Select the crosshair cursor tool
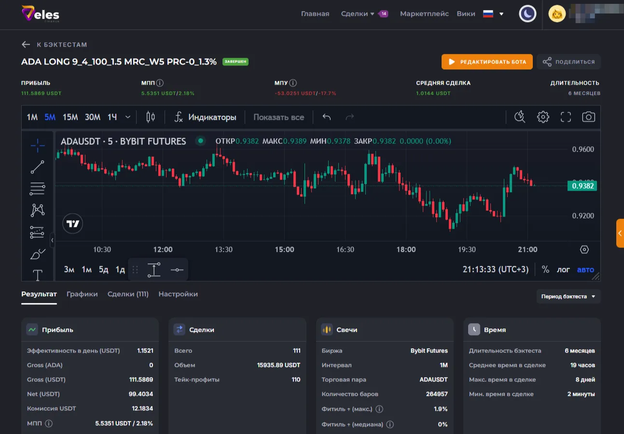Screen dimensions: 624x434 tap(38, 145)
